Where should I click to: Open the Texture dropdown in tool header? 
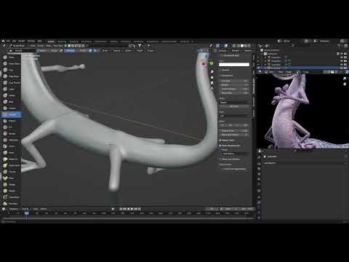coord(117,50)
